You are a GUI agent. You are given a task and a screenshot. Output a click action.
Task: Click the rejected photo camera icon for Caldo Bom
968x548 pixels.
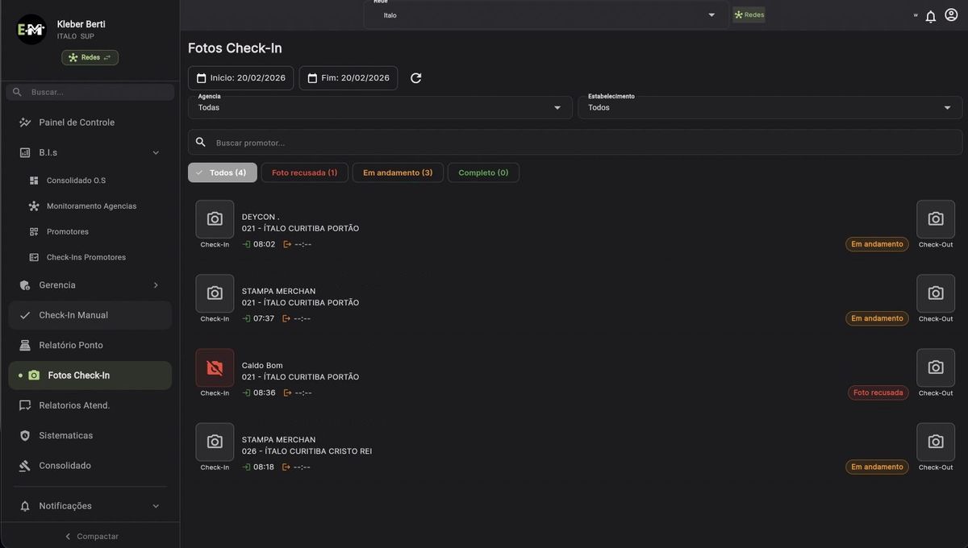point(214,367)
